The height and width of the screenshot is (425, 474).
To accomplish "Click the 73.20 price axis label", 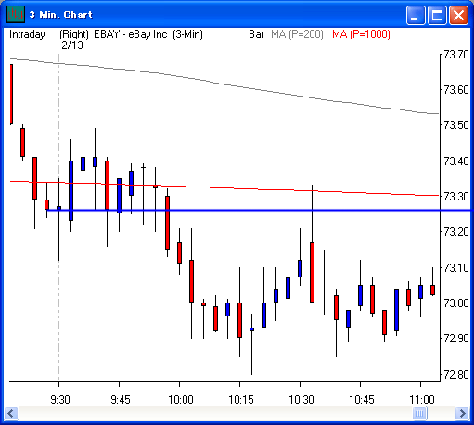I will pyautogui.click(x=456, y=232).
